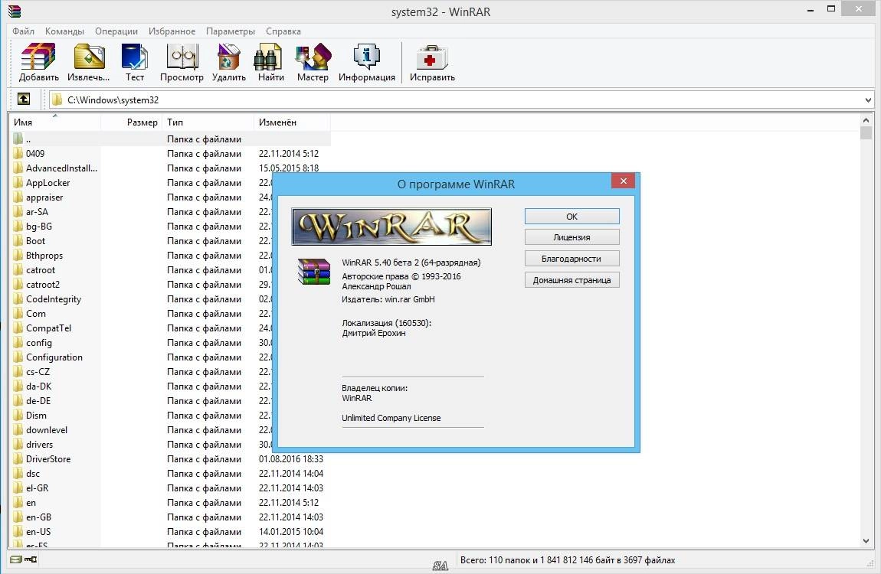Go up one folder level arrow icon
The height and width of the screenshot is (574, 881).
click(24, 99)
